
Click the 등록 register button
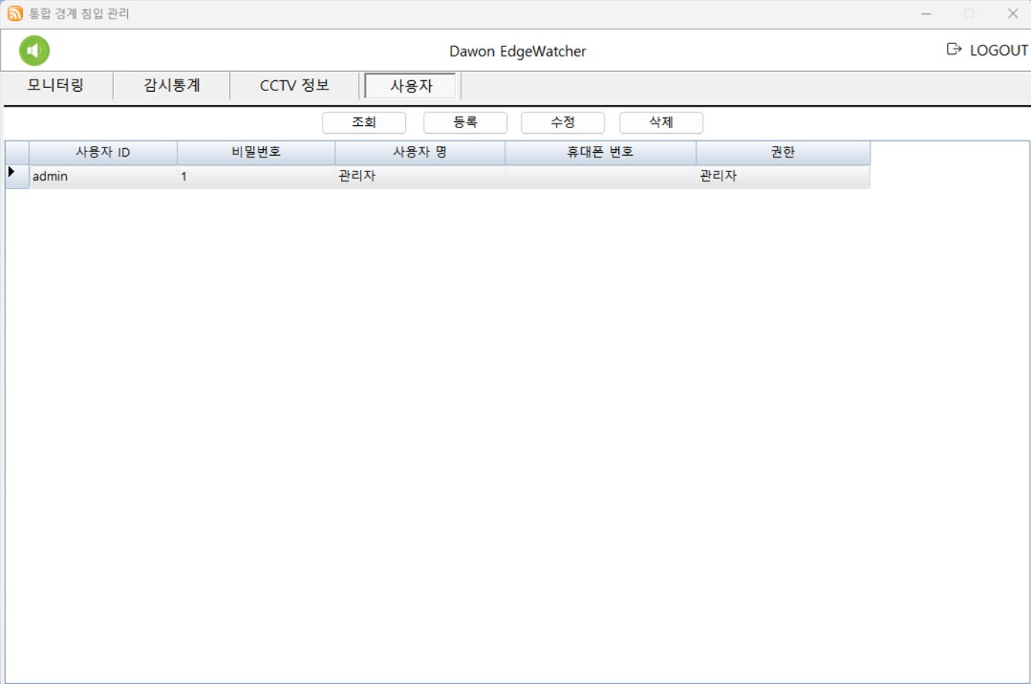[x=465, y=122]
